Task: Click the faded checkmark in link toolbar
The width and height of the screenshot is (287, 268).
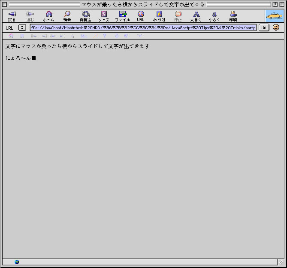Action: [x=140, y=36]
